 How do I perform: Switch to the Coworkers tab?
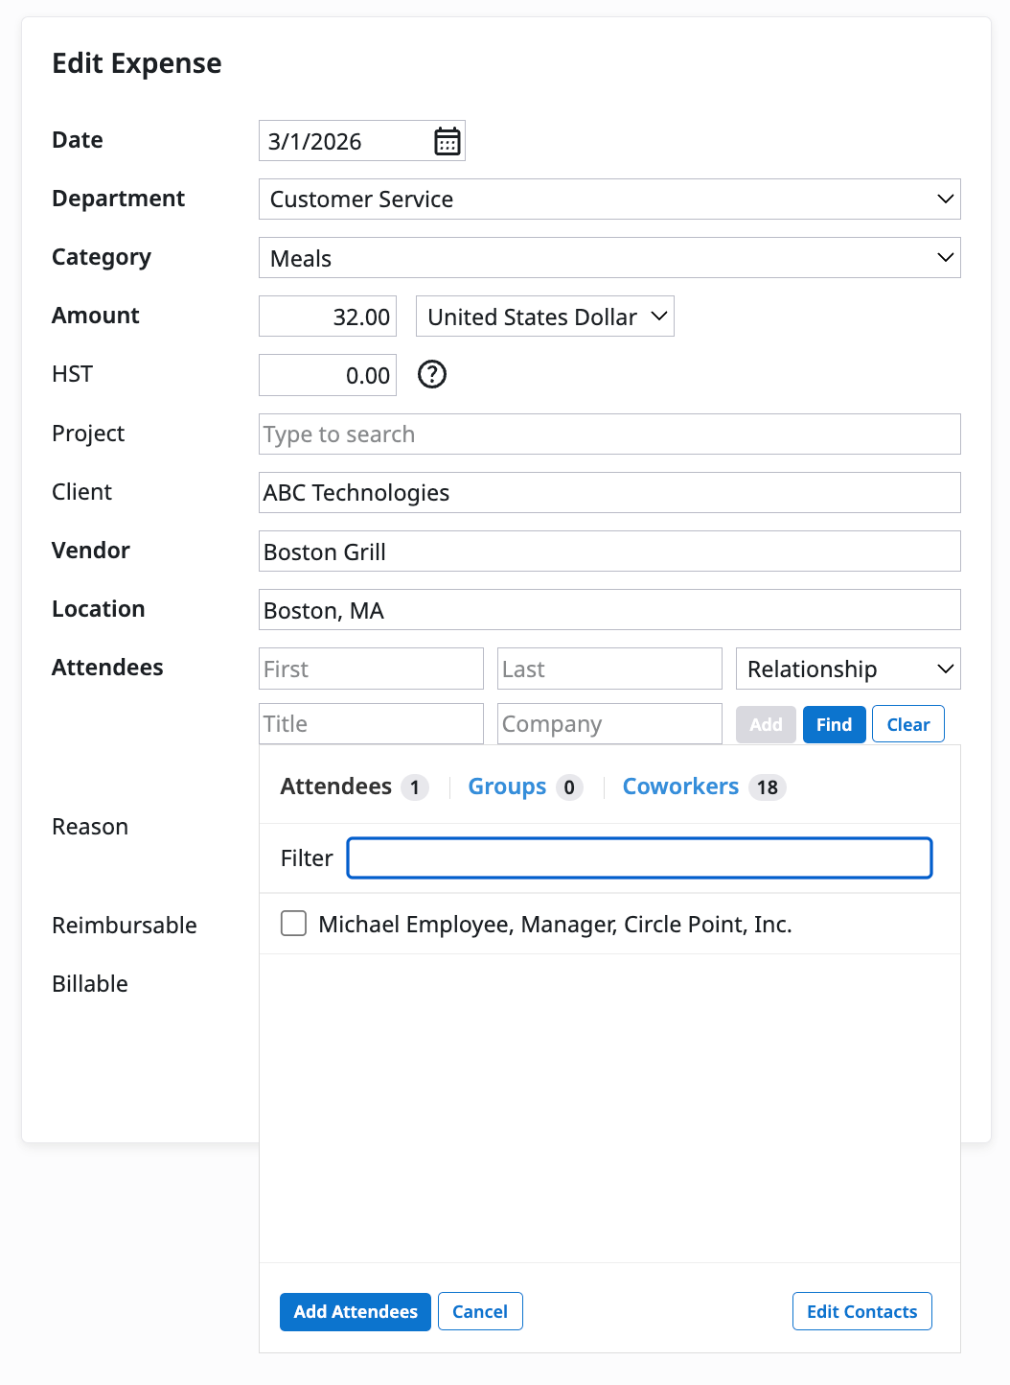click(680, 786)
